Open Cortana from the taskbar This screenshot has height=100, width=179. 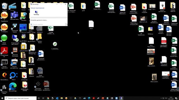tap(39, 98)
